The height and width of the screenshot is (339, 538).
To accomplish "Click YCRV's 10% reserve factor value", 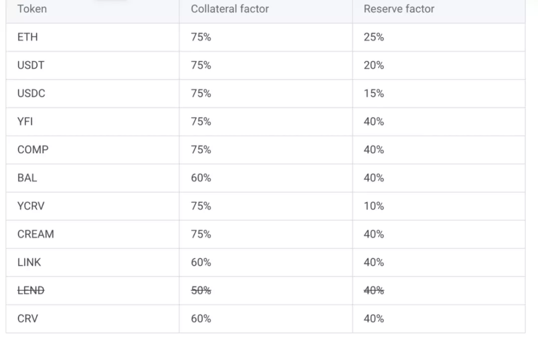I will pyautogui.click(x=374, y=206).
